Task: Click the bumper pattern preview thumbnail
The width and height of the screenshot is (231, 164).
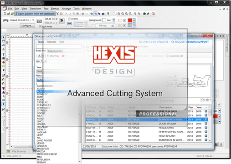Action: point(185,81)
